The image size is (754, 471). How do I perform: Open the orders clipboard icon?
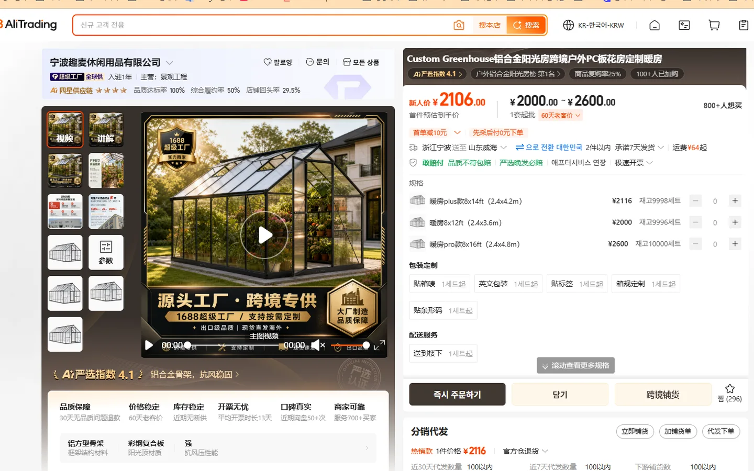tap(744, 25)
